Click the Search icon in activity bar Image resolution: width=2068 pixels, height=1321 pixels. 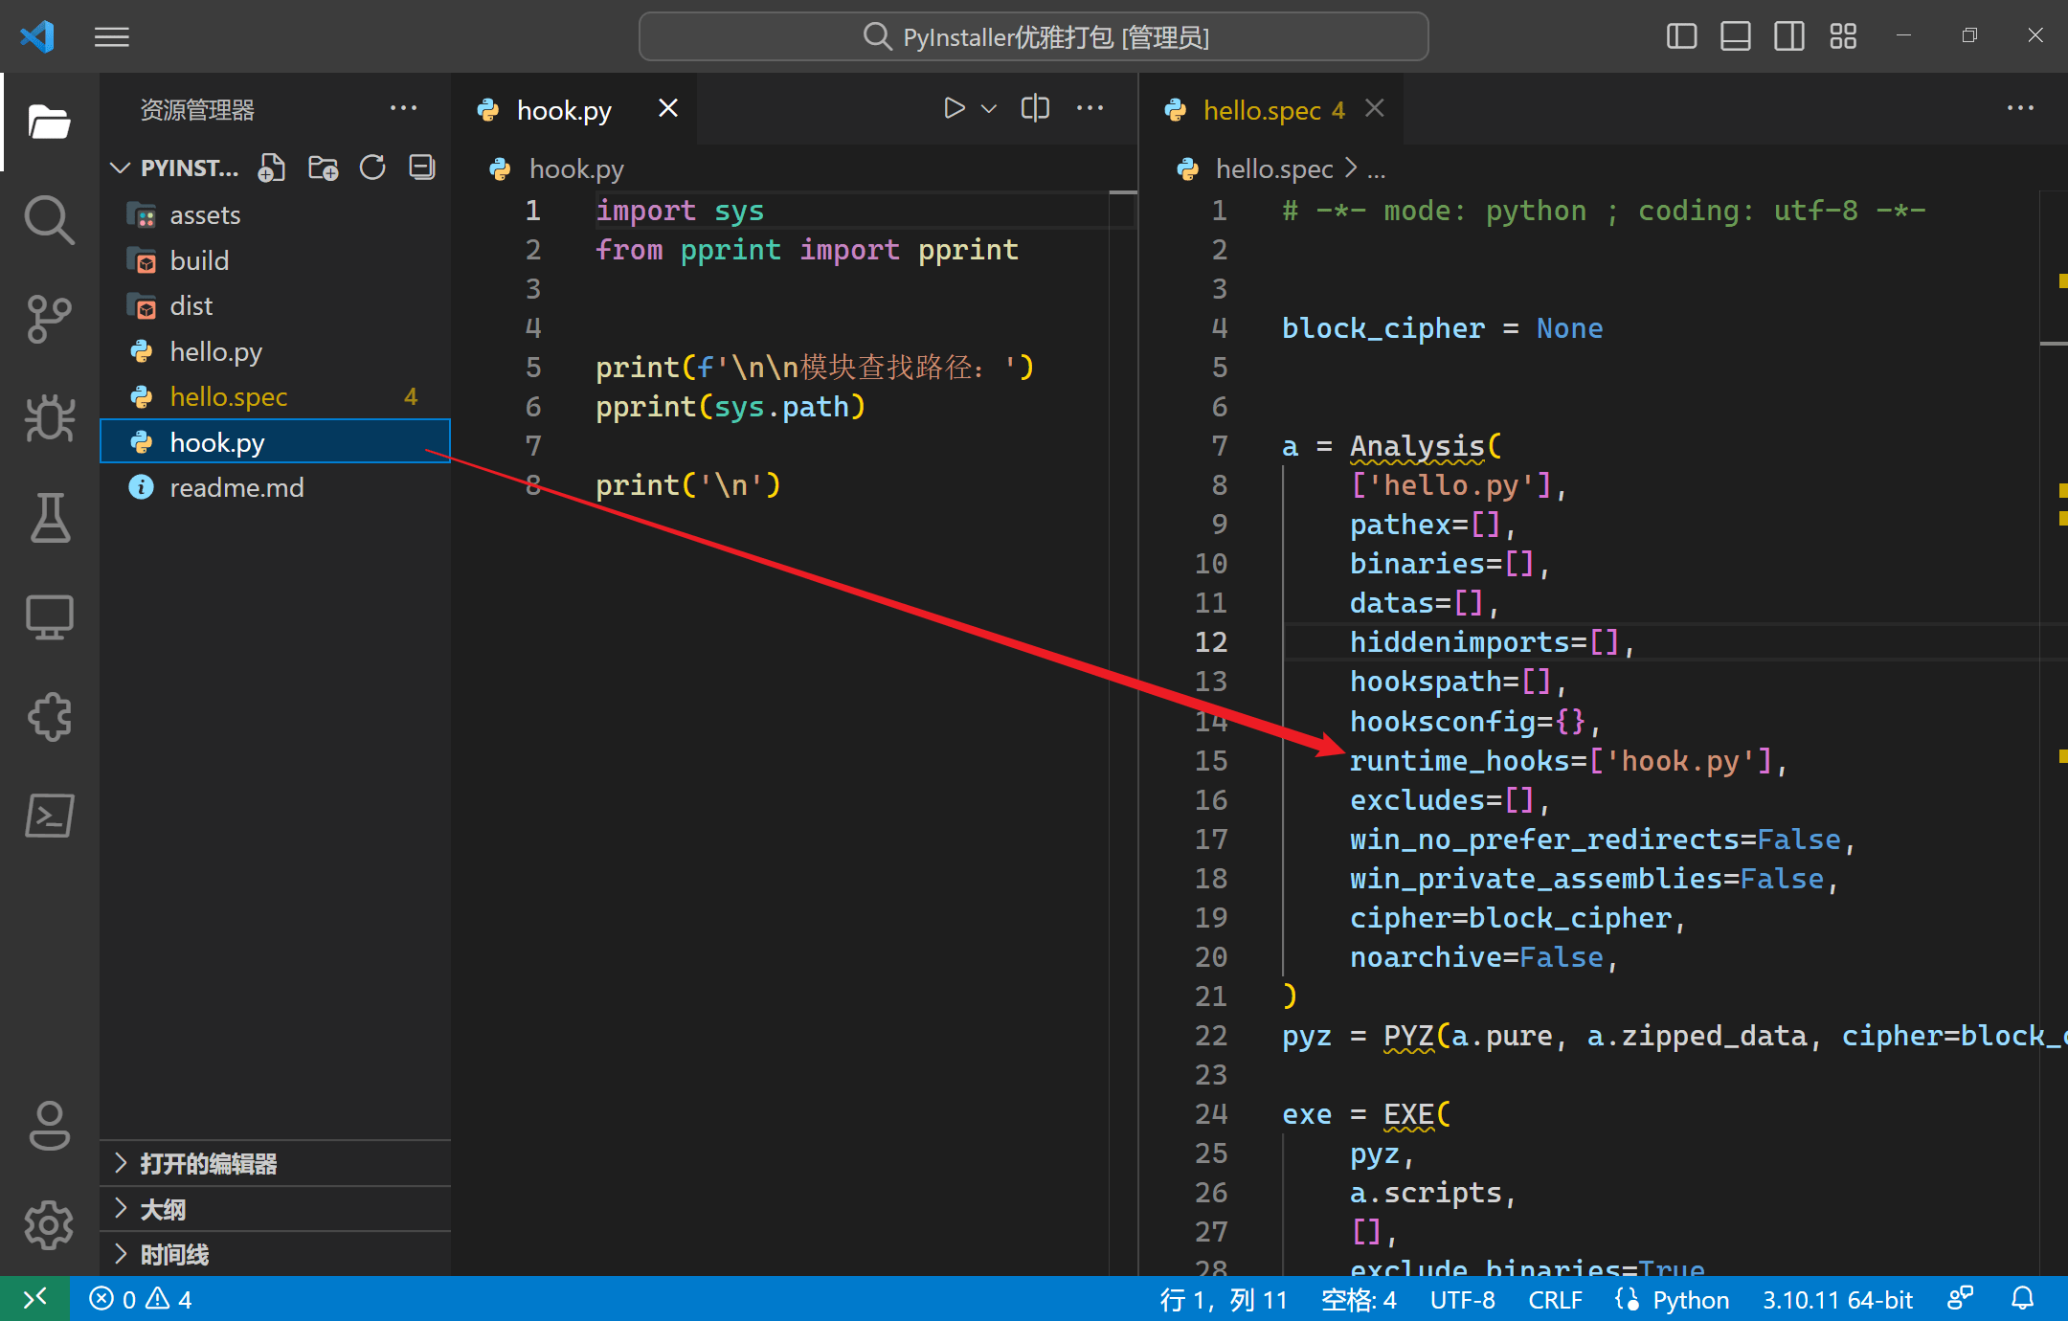(49, 220)
